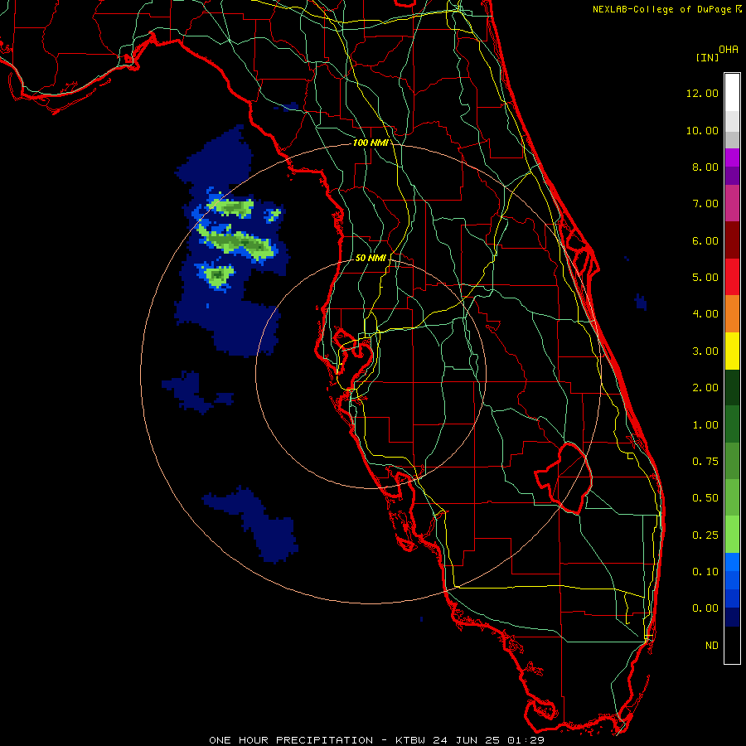
Task: Click the 1.00 scale value
Action: (x=705, y=425)
